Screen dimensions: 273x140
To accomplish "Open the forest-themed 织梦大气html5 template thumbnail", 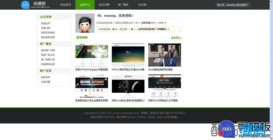I will pos(92,55).
